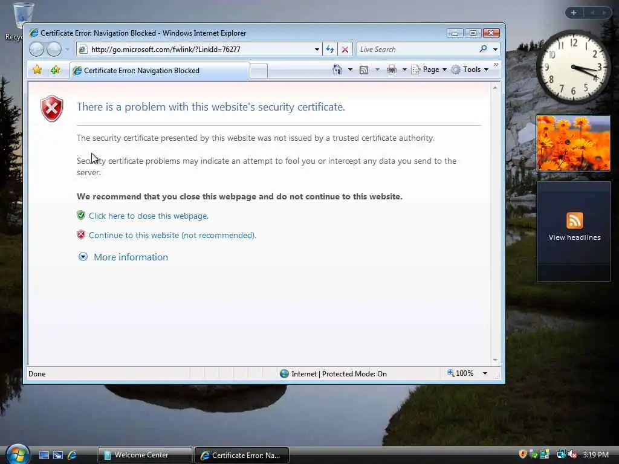Select the Certificate Error tab

(160, 71)
